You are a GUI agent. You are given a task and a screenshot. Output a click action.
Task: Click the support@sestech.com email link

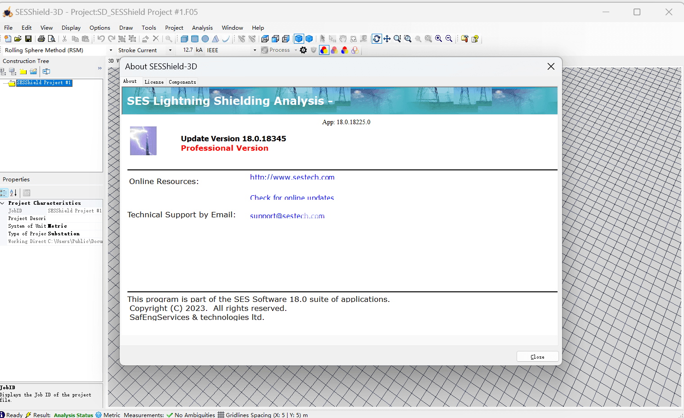click(287, 216)
